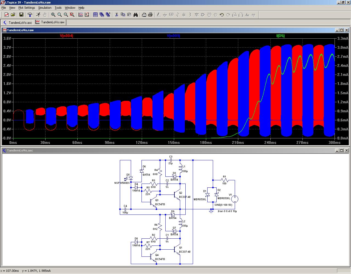
Task: Click the tile vertically windows icon
Action: (102, 15)
